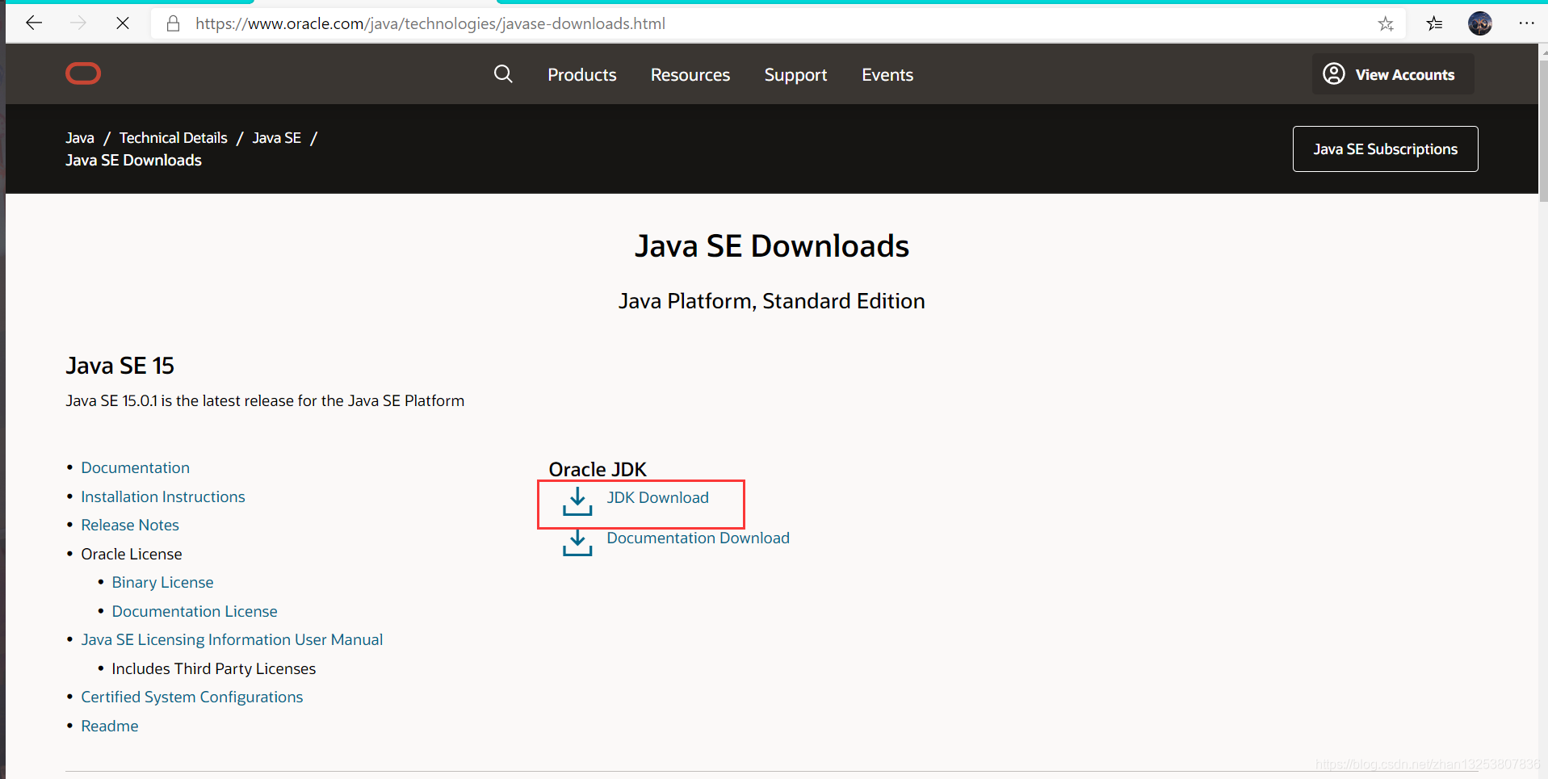The image size is (1548, 779).
Task: Go to Java breadcrumb link
Action: [80, 138]
